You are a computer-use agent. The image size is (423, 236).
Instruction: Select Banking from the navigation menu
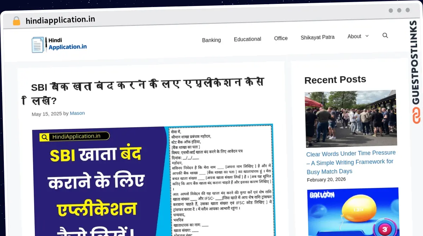click(x=211, y=40)
